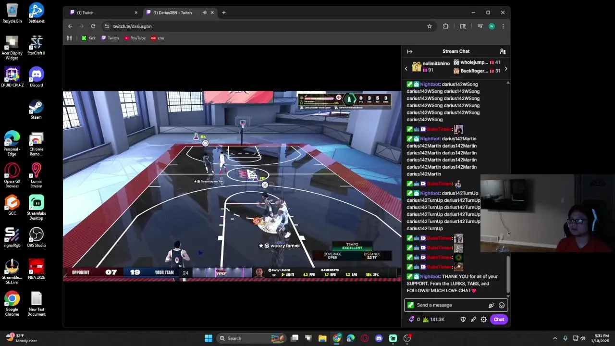Open the weather widget showing 32°F
Viewport: 615px width, 346px height.
(21, 338)
